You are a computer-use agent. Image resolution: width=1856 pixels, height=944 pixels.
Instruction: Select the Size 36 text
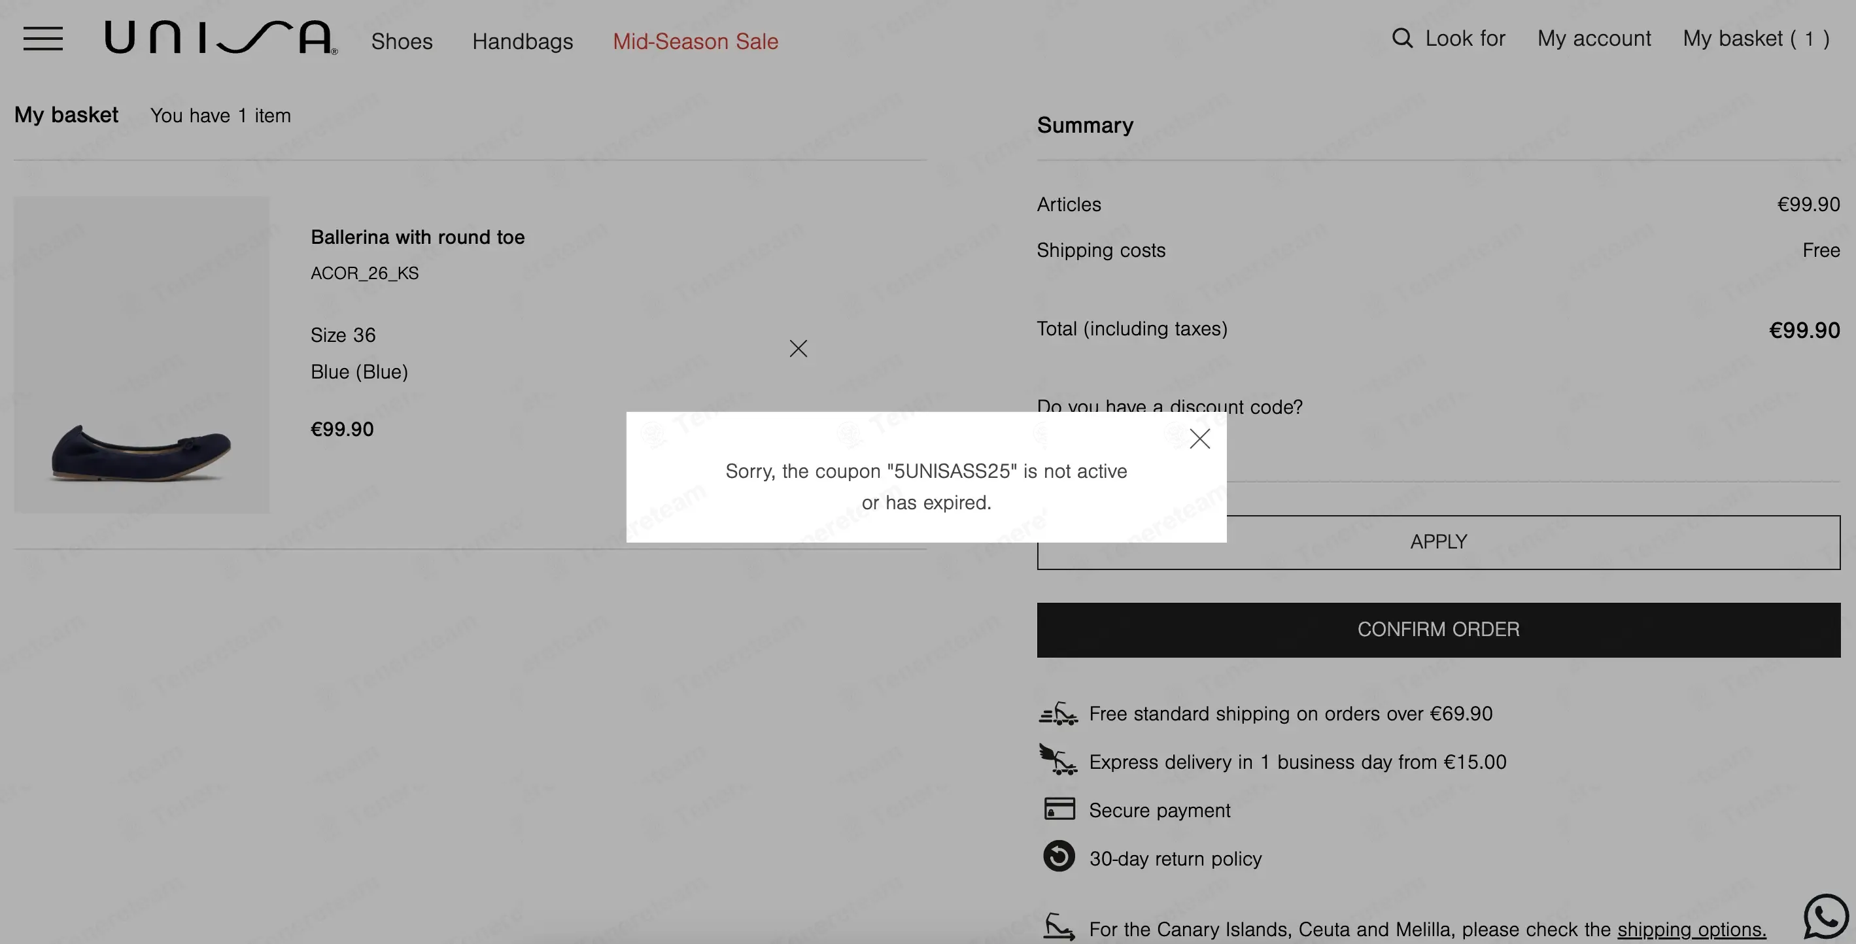click(343, 335)
